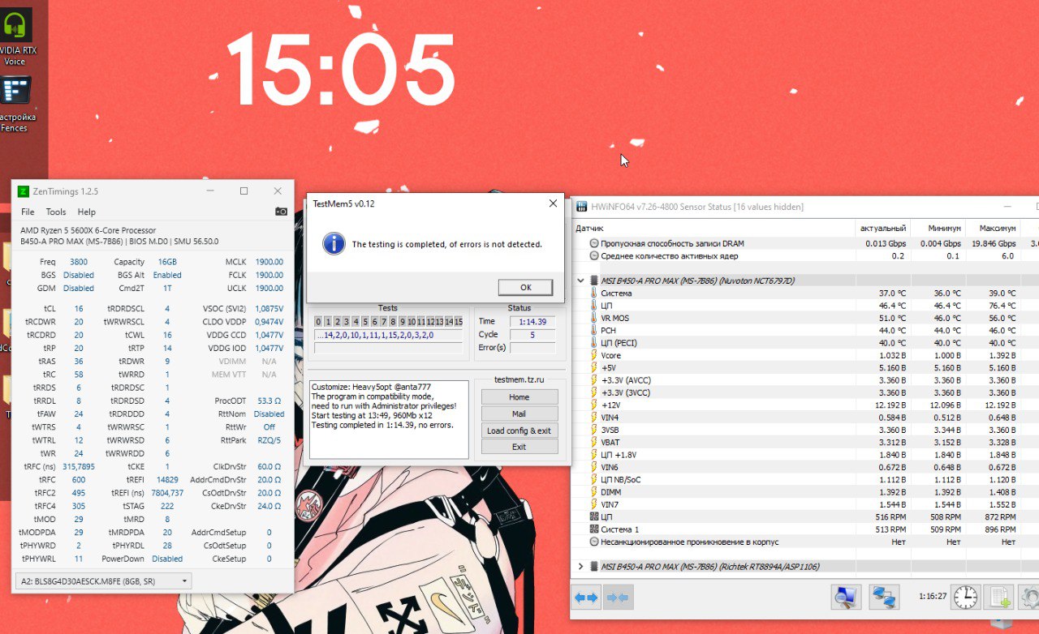
Task: Click the ProcODT value 53.3 Ω
Action: click(x=269, y=401)
